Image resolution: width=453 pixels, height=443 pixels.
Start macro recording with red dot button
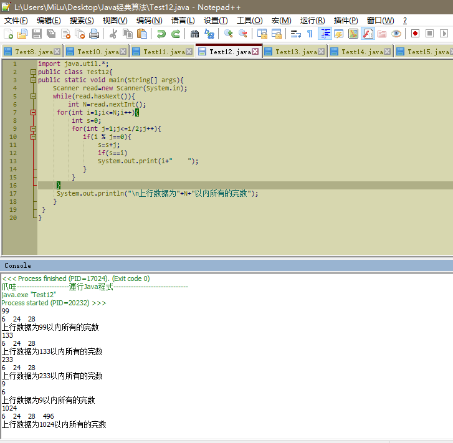click(x=415, y=34)
